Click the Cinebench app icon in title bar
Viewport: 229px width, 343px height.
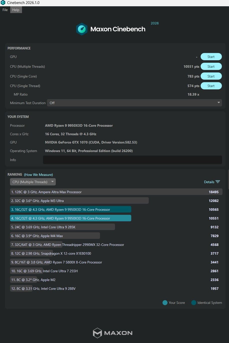pyautogui.click(x=3, y=3)
